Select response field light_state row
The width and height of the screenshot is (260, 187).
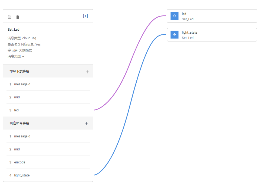click(x=48, y=175)
